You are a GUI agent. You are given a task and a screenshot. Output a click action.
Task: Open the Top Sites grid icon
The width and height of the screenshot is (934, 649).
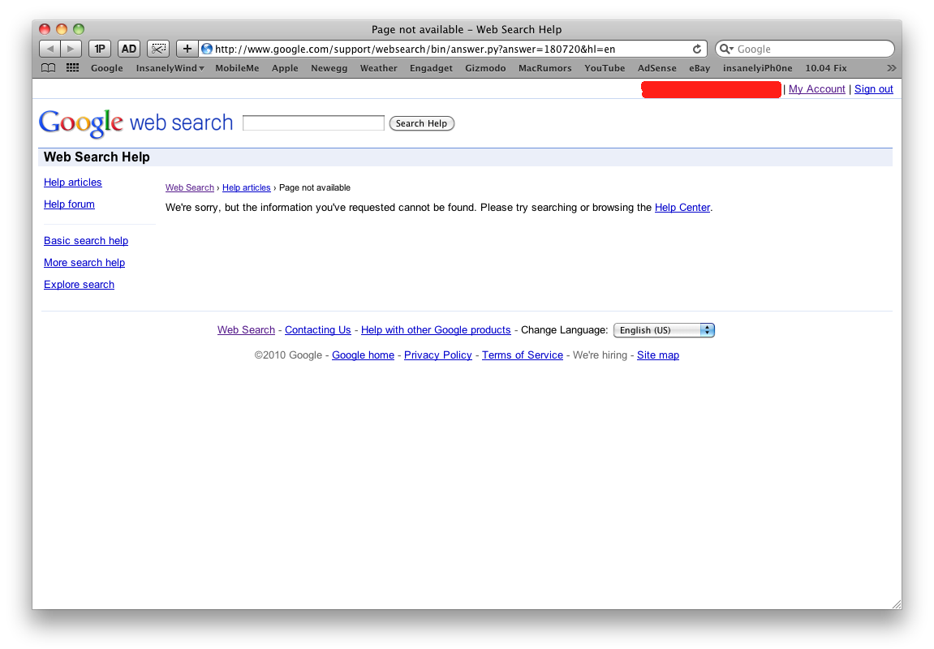73,68
